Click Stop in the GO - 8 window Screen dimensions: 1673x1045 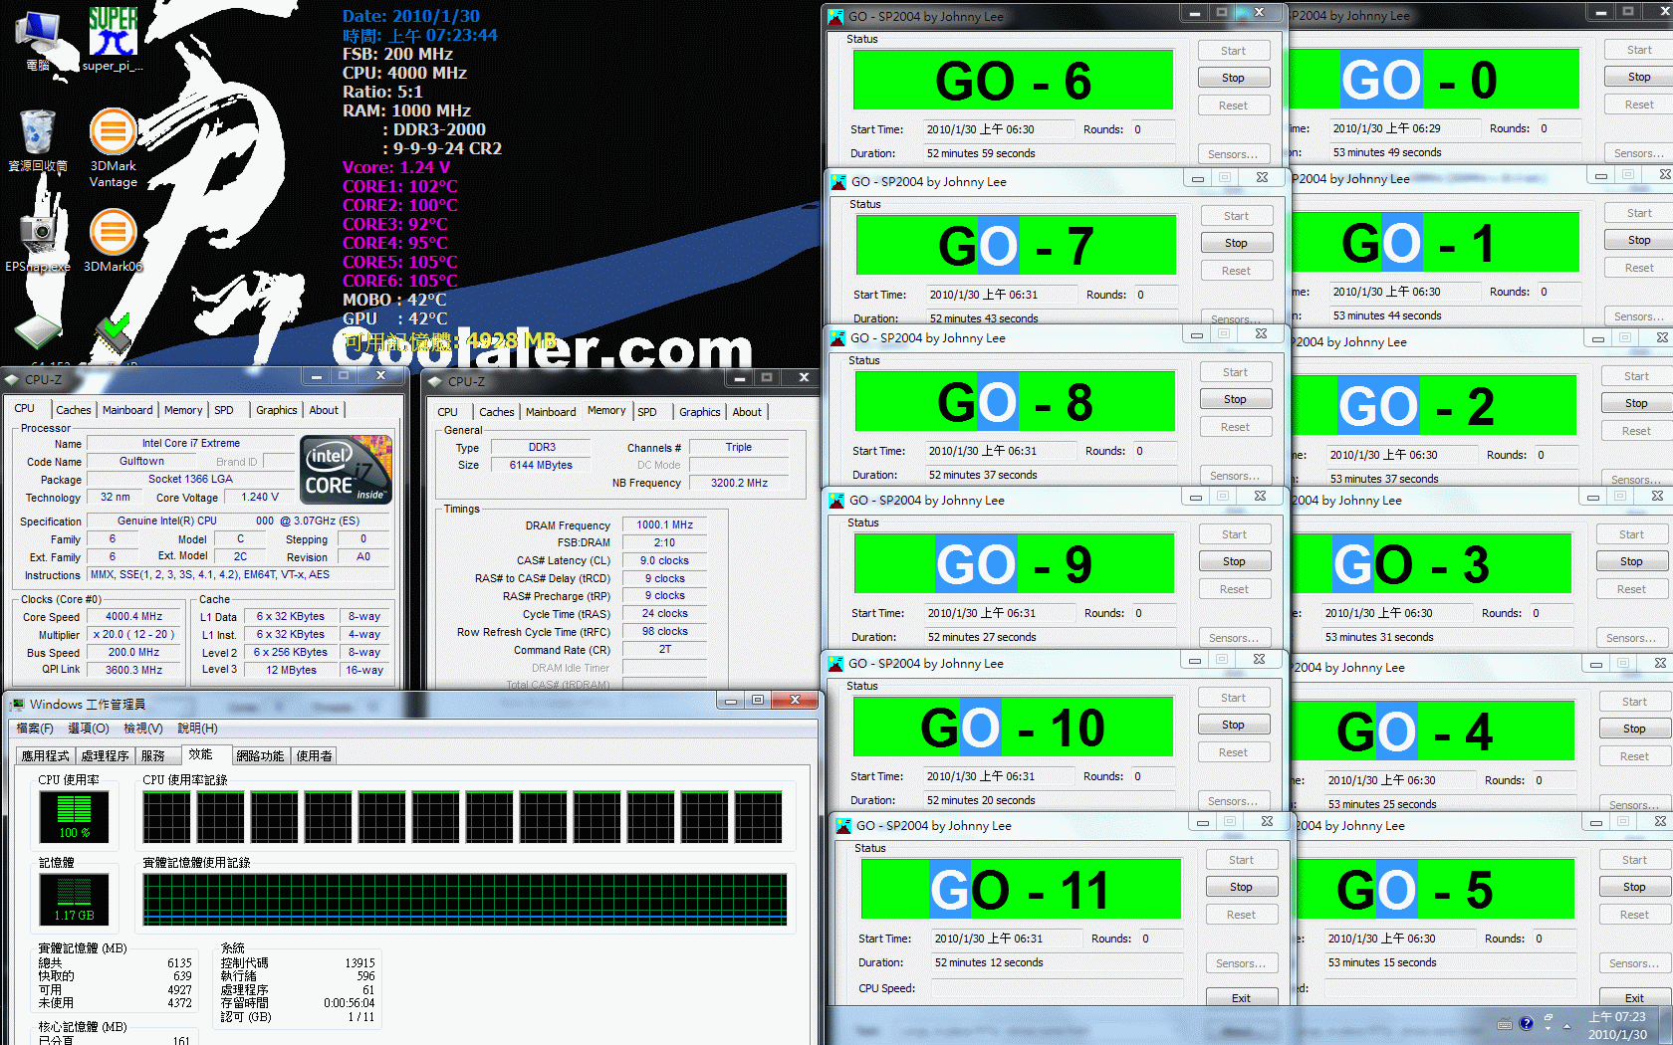pyautogui.click(x=1235, y=399)
